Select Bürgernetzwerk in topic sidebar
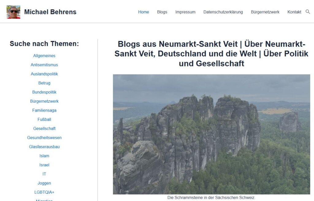Viewport: 314px width, 201px height. (x=44, y=101)
